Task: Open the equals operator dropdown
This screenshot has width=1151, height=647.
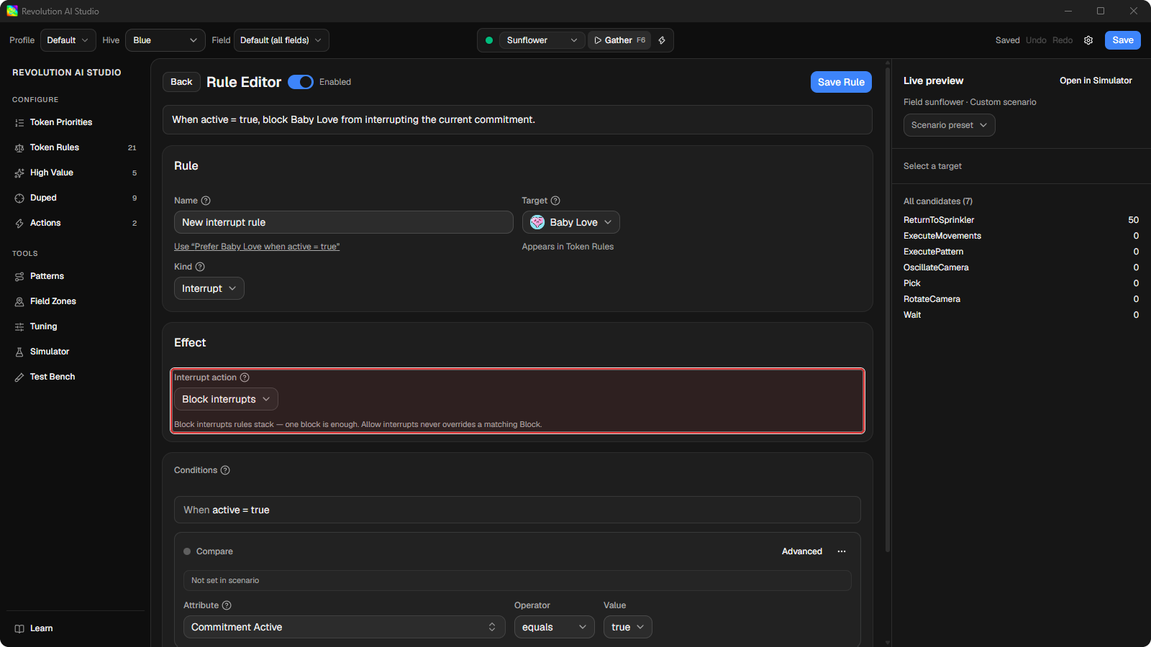Action: tap(555, 627)
